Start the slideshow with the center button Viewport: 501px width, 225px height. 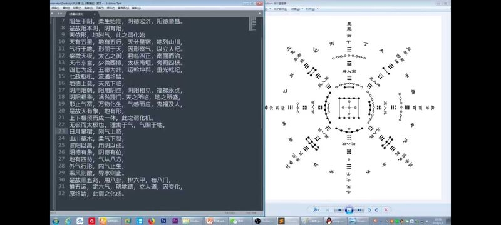pos(349,210)
